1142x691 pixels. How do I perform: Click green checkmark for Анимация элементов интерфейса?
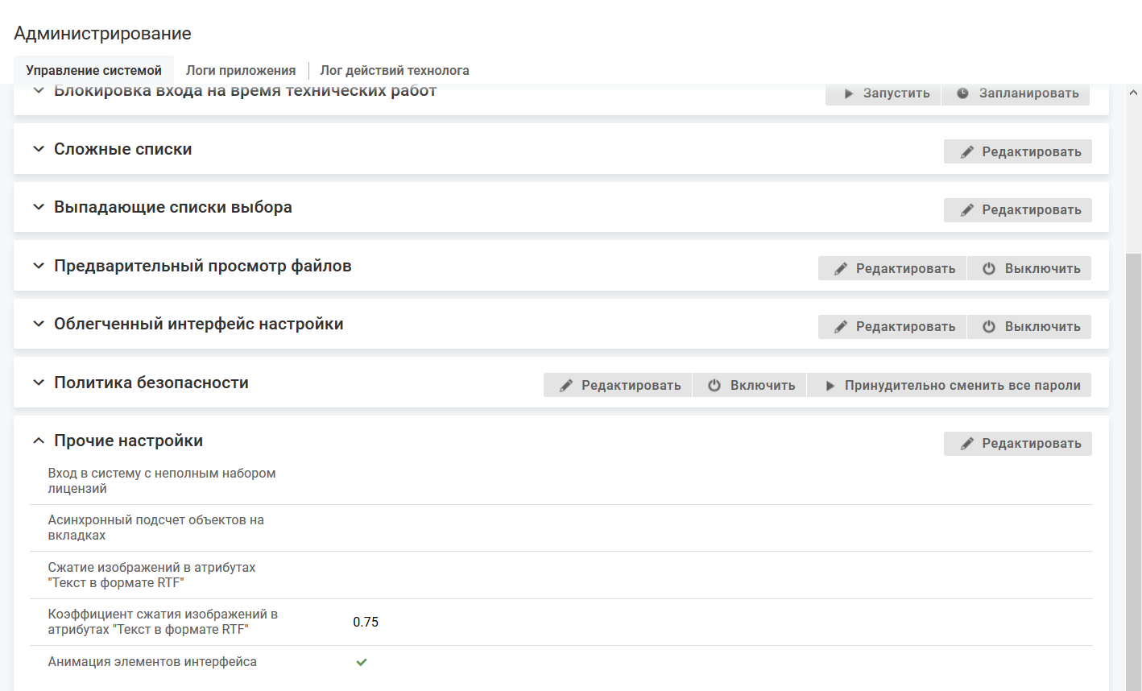coord(362,662)
